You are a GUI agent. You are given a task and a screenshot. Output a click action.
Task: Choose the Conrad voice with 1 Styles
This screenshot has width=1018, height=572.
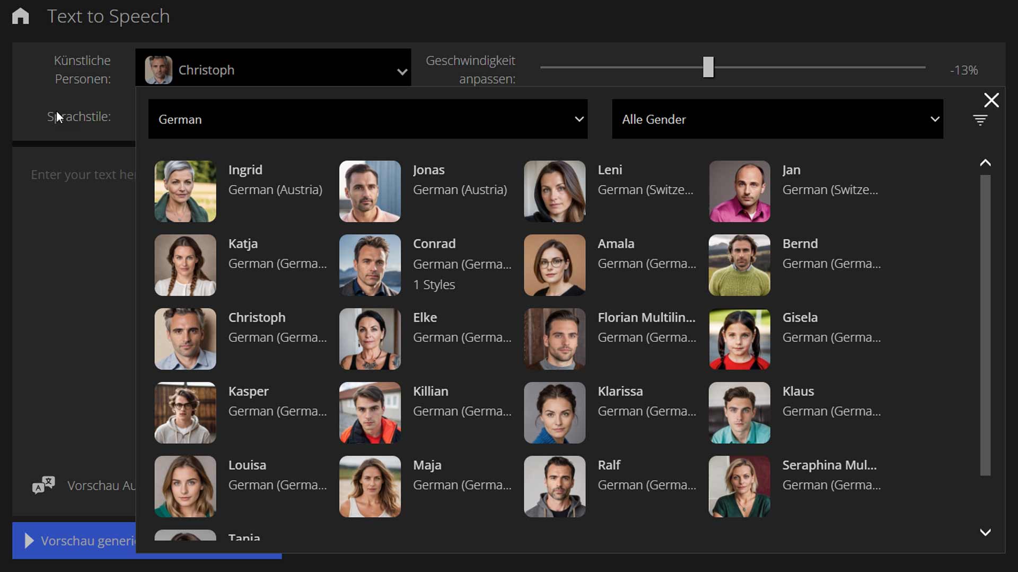pyautogui.click(x=434, y=264)
